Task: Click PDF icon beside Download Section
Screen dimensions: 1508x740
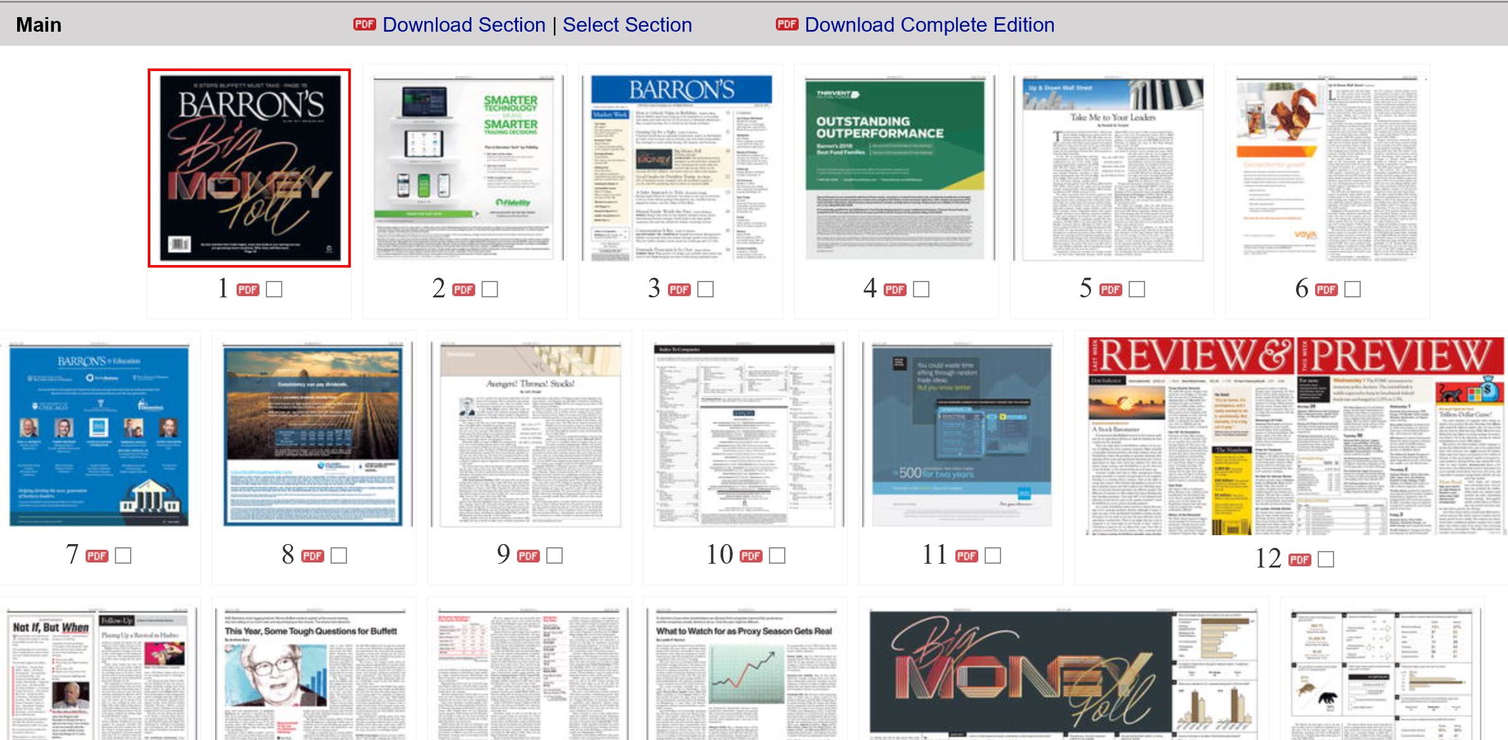Action: 364,24
